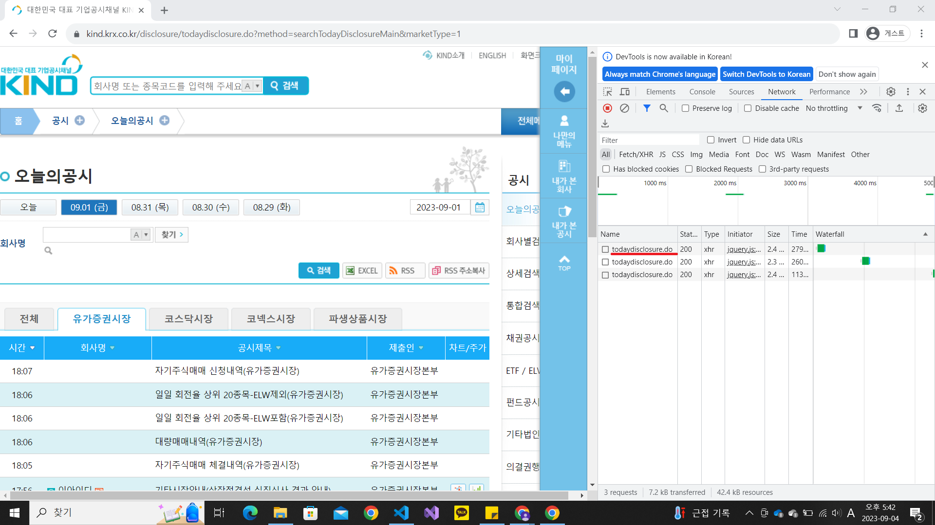Image resolution: width=935 pixels, height=525 pixels.
Task: Click the network Filter input field
Action: pyautogui.click(x=649, y=140)
